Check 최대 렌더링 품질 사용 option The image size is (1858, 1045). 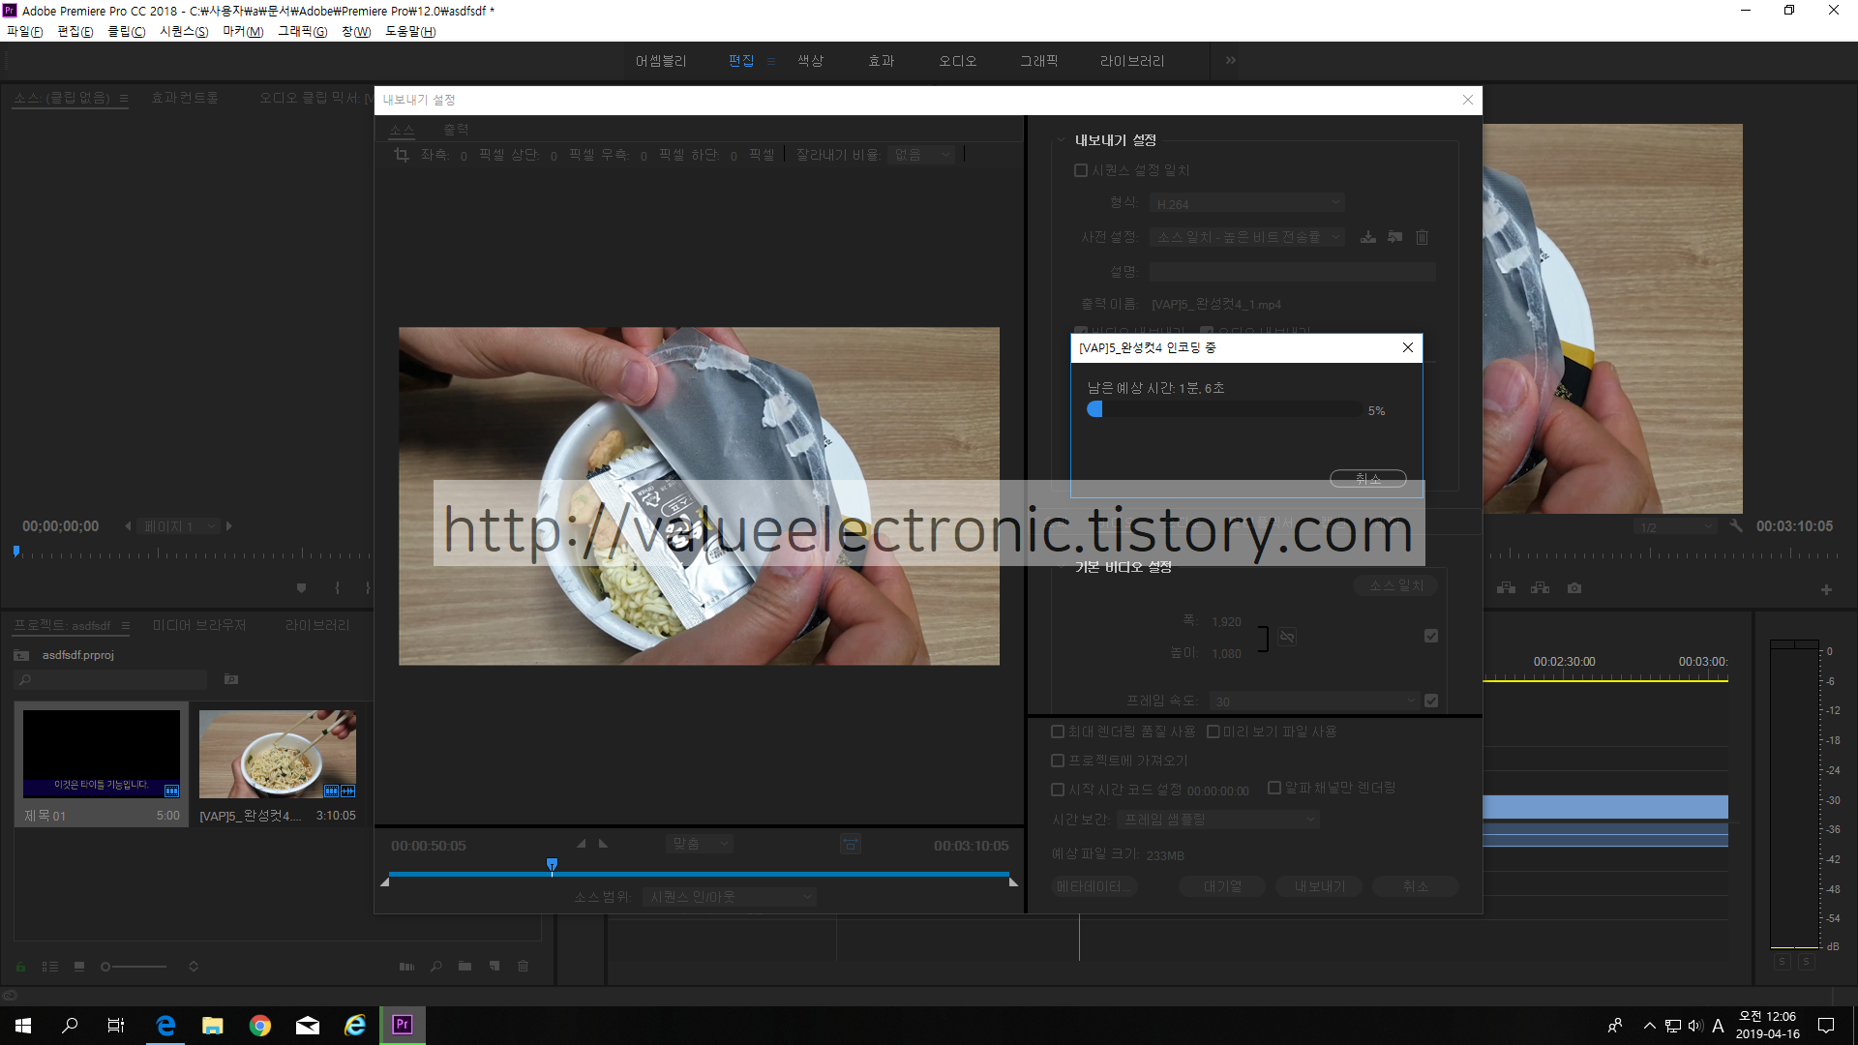1058,731
